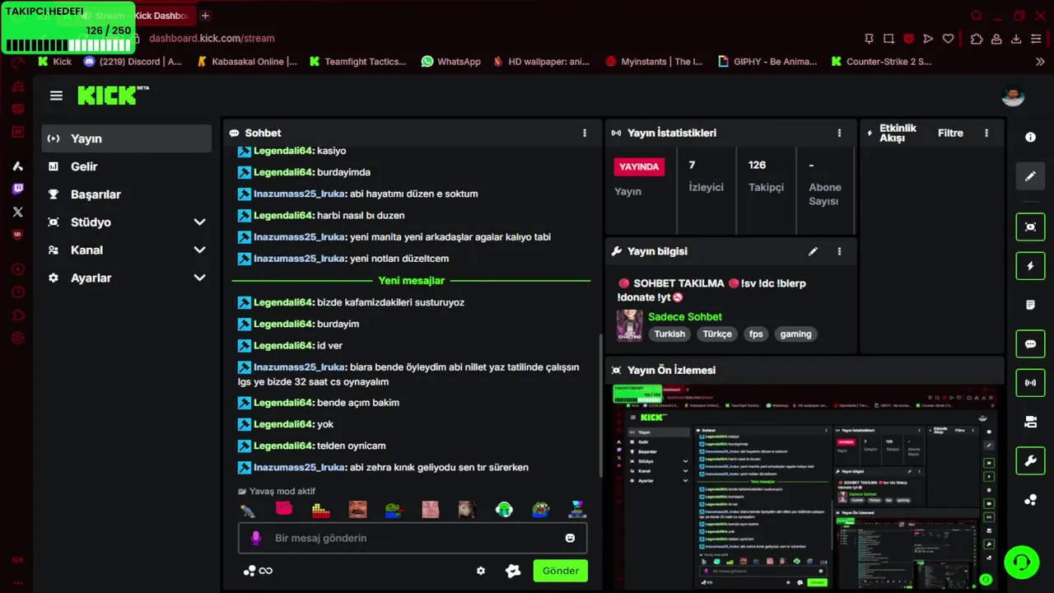Click the info icon in the right toolbar
The width and height of the screenshot is (1054, 593).
pyautogui.click(x=1030, y=137)
